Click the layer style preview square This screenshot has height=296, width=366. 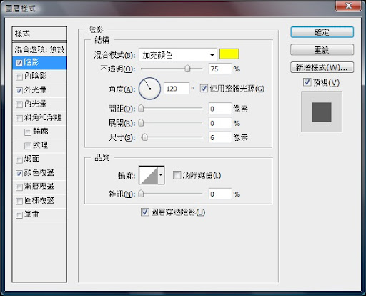click(322, 112)
